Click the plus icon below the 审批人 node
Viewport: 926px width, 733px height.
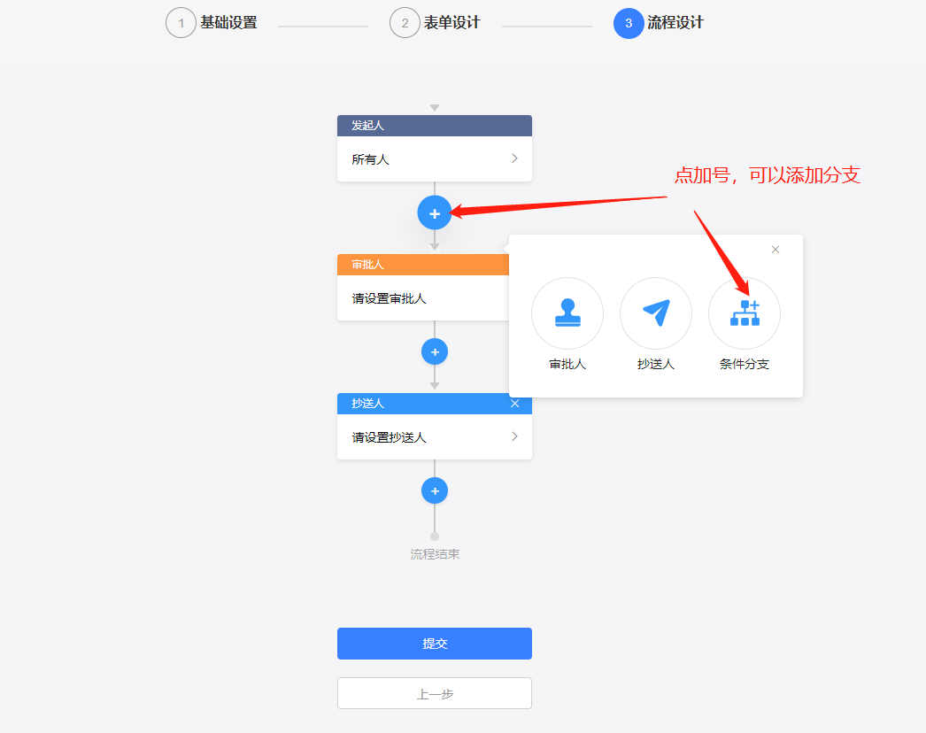(435, 351)
